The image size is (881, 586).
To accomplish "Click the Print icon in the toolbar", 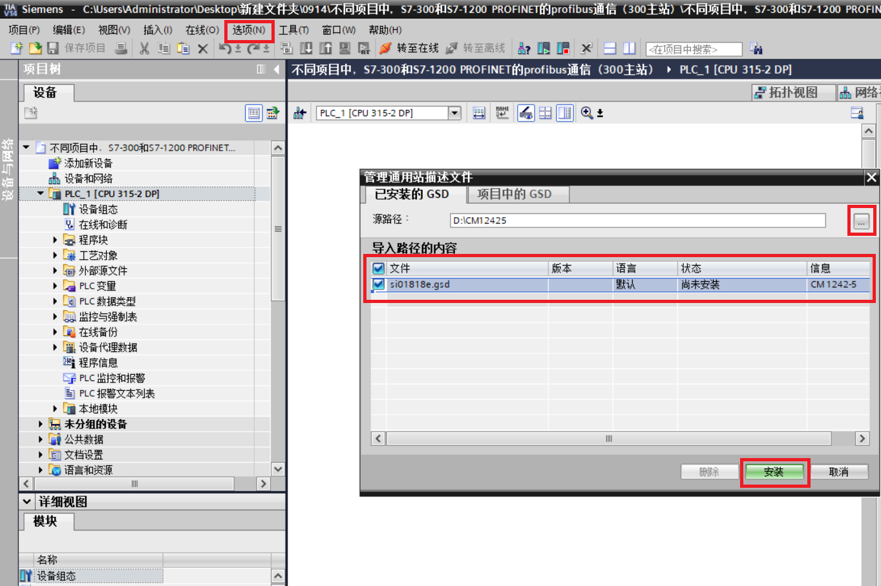I will coord(121,48).
